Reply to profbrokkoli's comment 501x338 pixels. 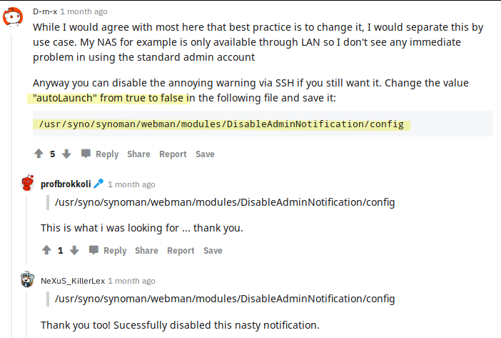click(115, 251)
